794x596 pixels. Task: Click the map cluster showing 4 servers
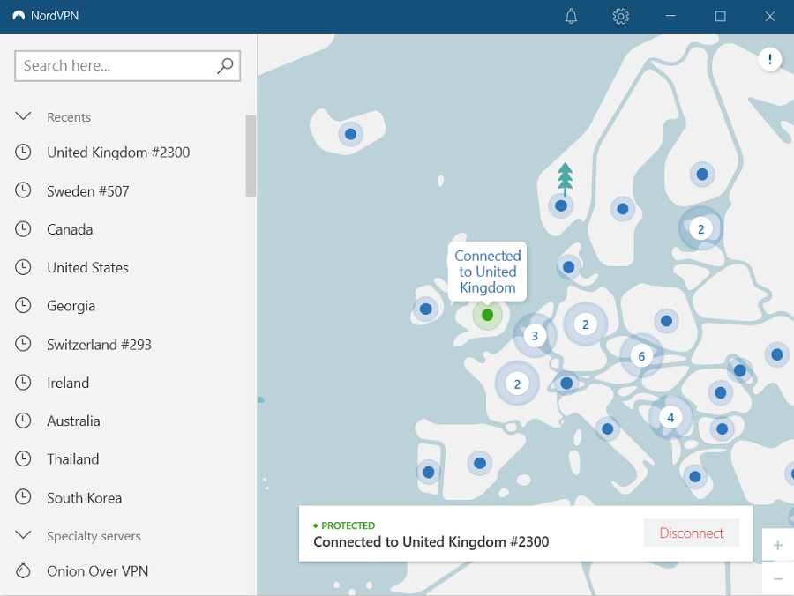[670, 417]
